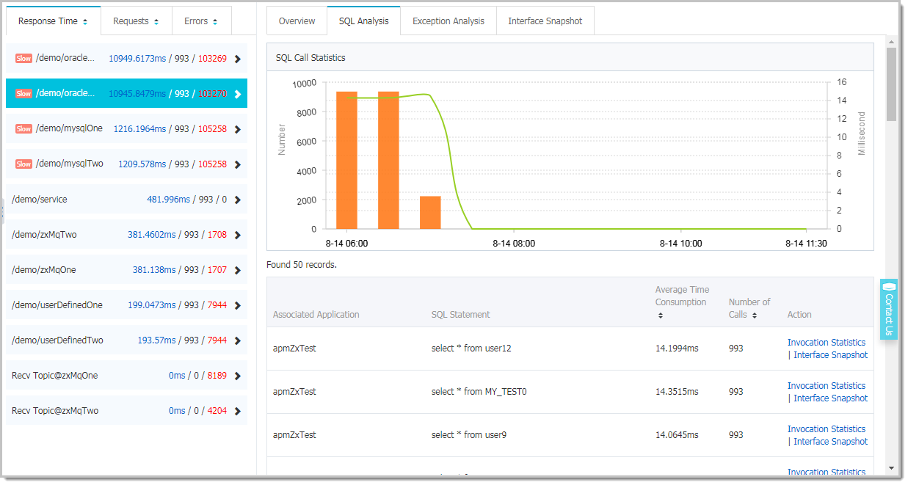Click the SQL Statement column header

click(461, 315)
